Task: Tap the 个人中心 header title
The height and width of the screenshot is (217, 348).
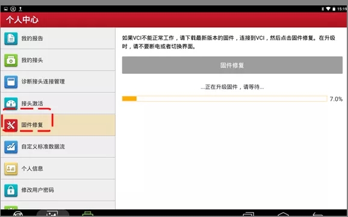Action: tap(22, 20)
